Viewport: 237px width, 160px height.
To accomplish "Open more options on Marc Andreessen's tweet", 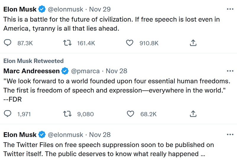I will [x=230, y=71].
